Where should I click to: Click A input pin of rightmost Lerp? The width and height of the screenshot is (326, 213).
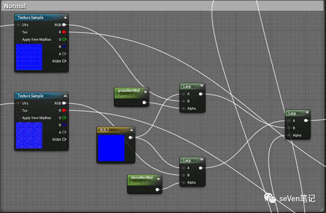(289, 121)
